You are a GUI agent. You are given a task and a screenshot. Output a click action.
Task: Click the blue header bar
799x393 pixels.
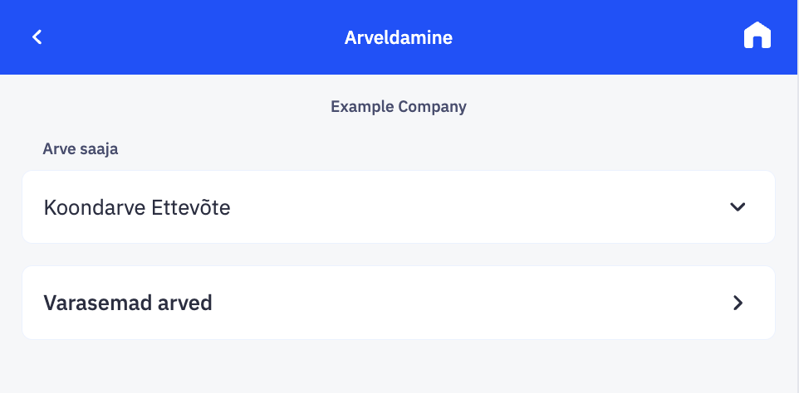coord(208,37)
